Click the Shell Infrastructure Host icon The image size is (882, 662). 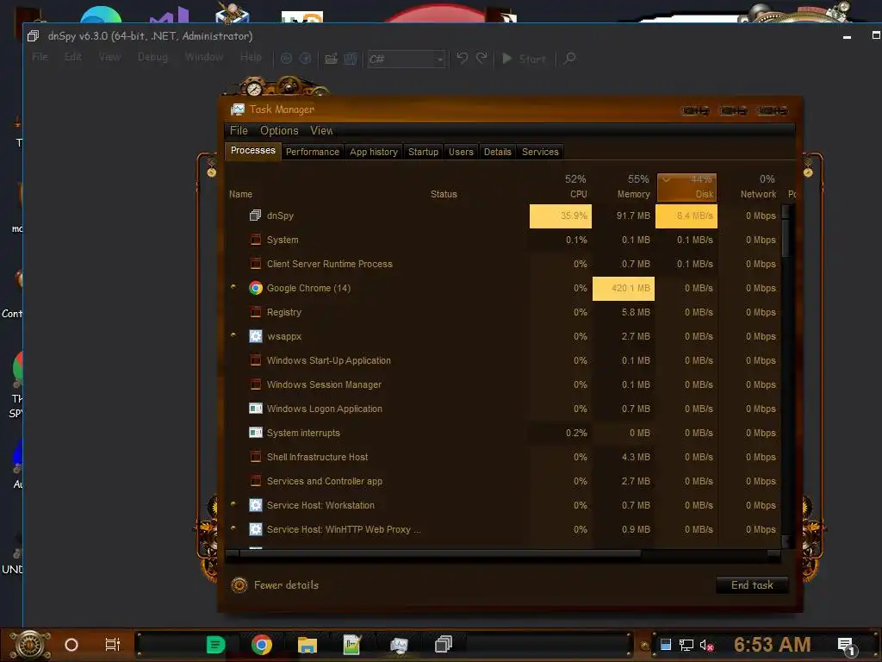pos(255,457)
